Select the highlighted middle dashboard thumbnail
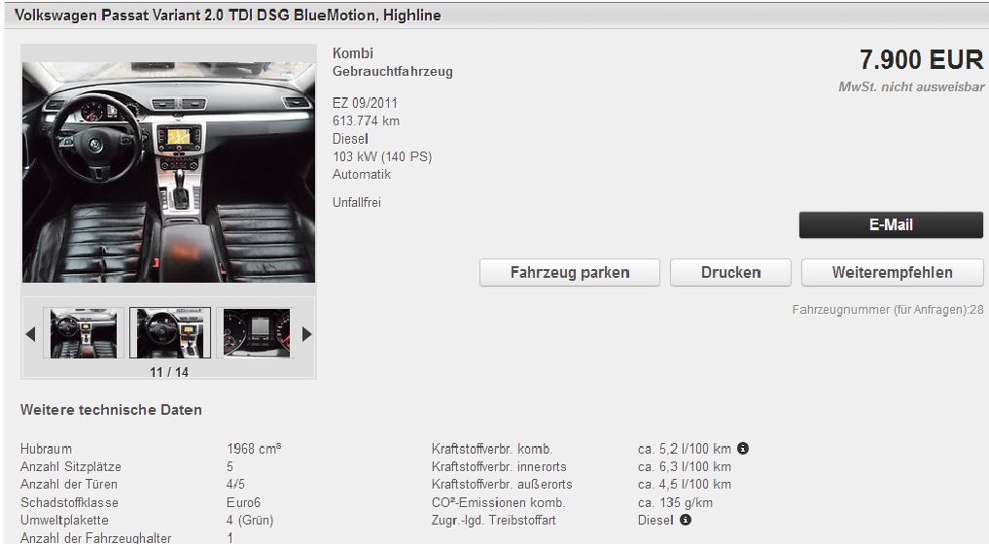Image resolution: width=989 pixels, height=544 pixels. (170, 333)
